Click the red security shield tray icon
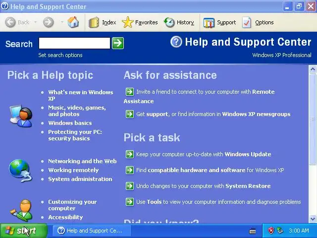The image size is (317, 238). [x=271, y=231]
